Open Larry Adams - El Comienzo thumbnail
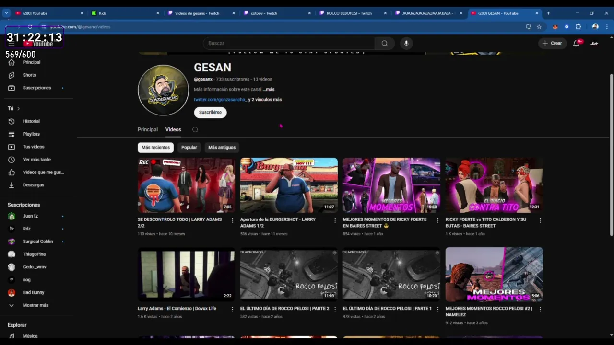This screenshot has height=345, width=614. pos(187,275)
